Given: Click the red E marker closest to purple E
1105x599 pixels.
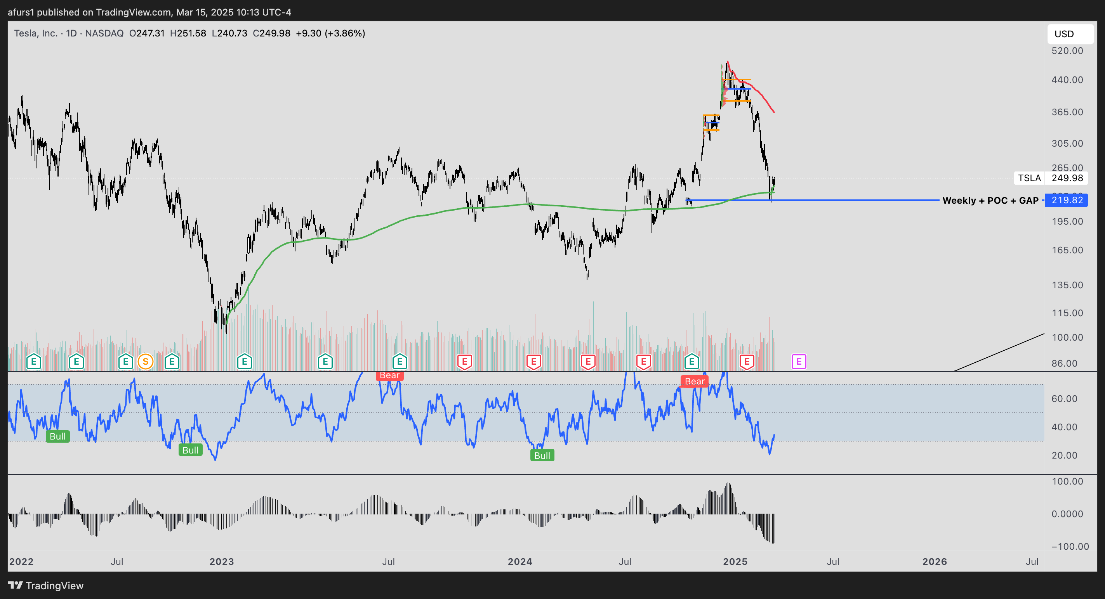Looking at the screenshot, I should [747, 362].
